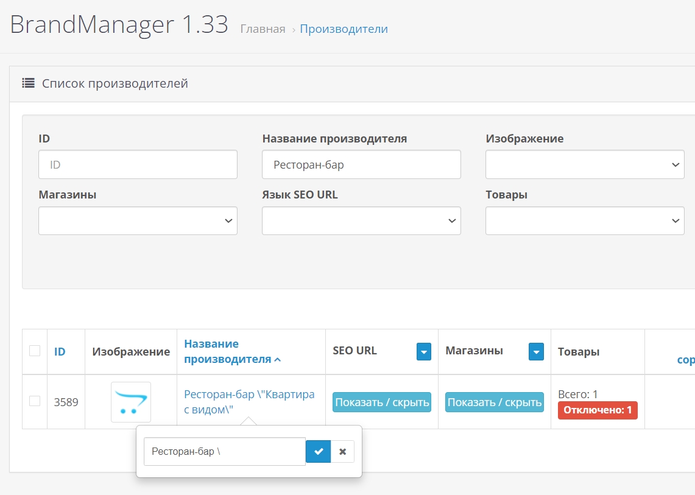Open the SEO URL column dropdown arrow

pyautogui.click(x=424, y=351)
